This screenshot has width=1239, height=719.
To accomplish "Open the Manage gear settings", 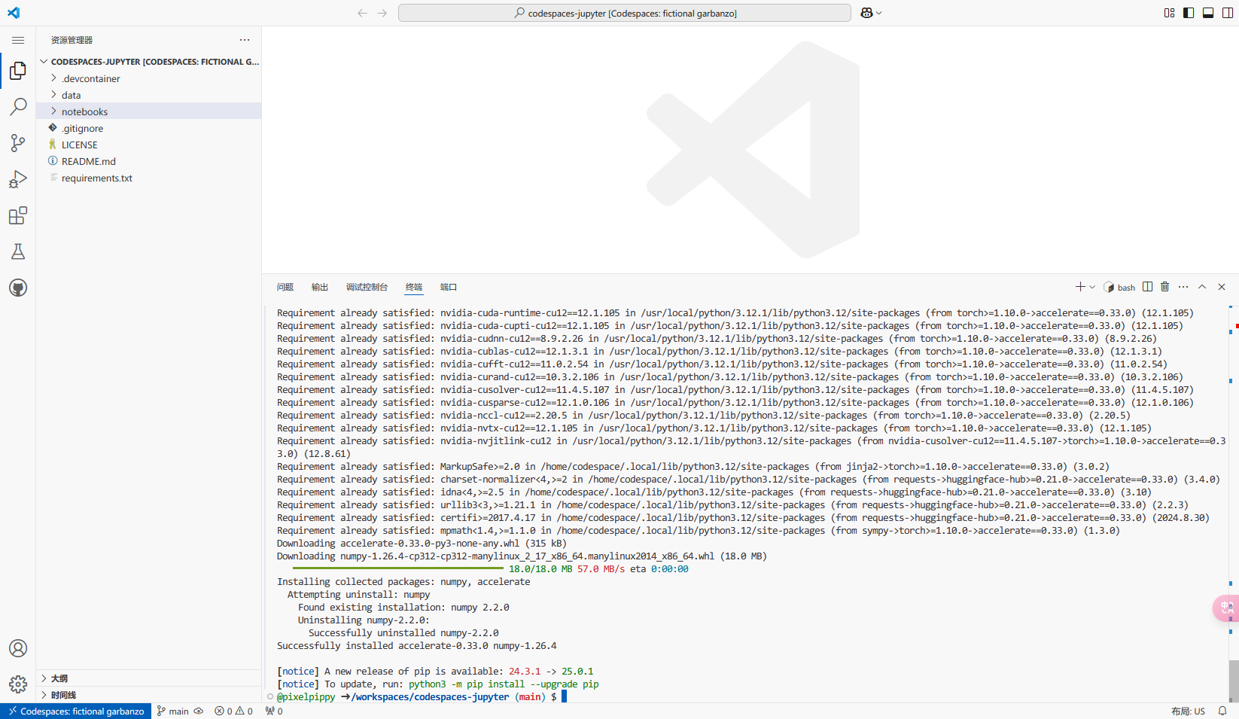I will point(18,684).
